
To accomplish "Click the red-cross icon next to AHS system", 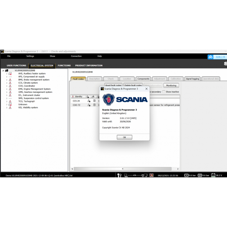I will coord(10,74).
